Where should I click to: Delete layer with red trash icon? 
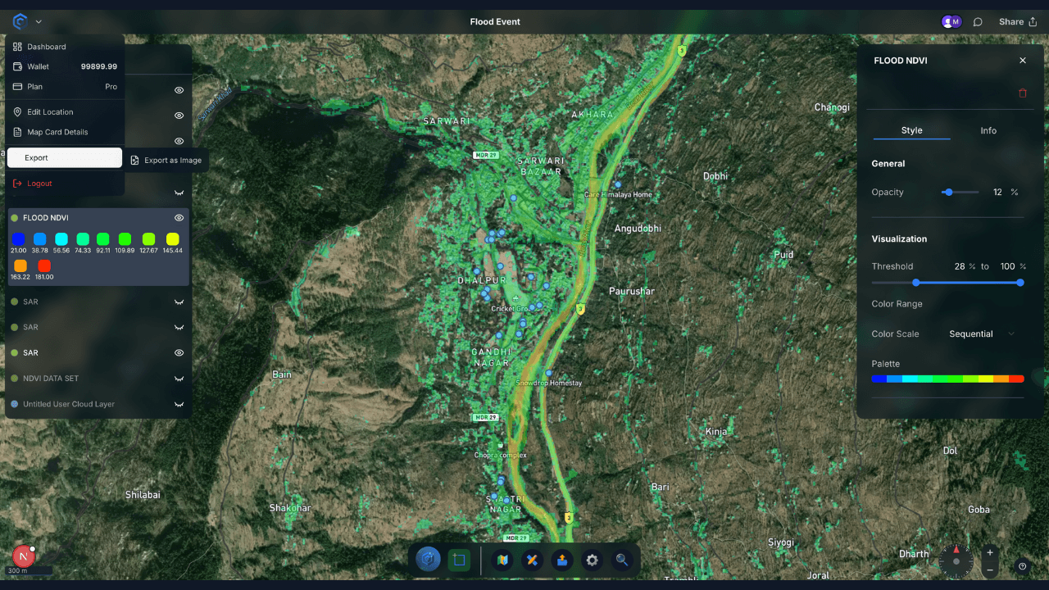coord(1022,93)
